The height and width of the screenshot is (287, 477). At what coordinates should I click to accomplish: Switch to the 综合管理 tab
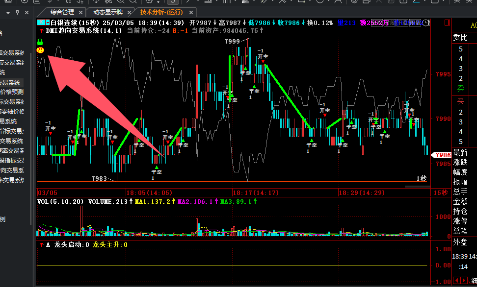(62, 12)
